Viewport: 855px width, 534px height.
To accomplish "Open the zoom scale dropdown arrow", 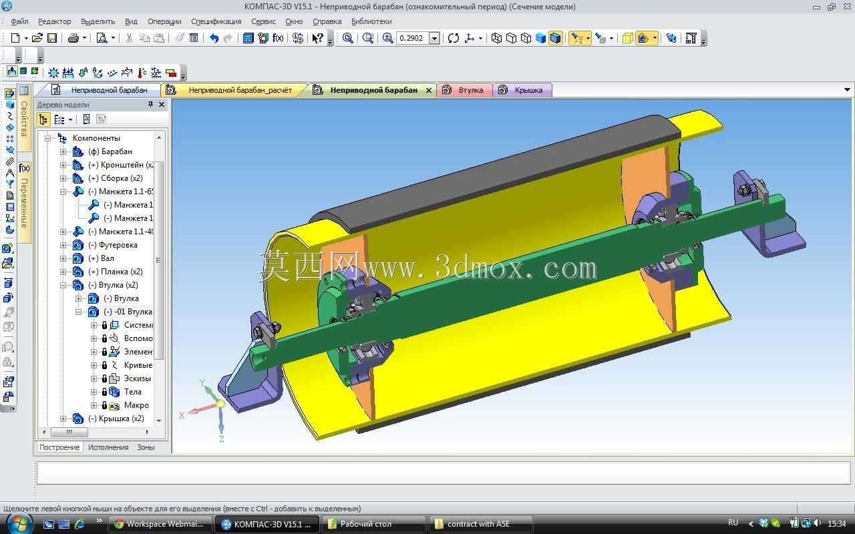I will tap(434, 38).
